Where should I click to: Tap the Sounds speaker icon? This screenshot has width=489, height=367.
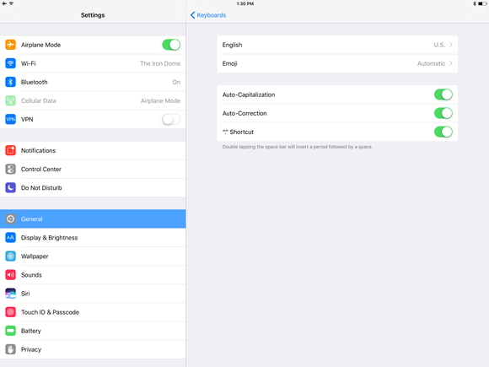pos(11,275)
